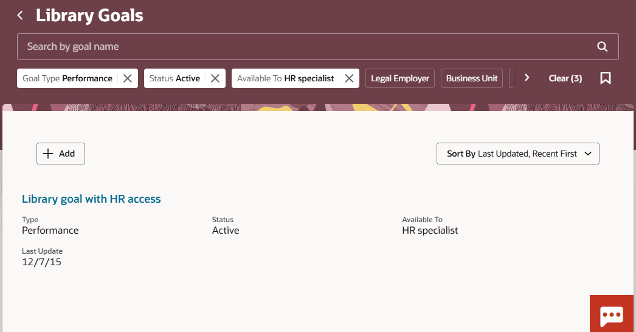Click the search magnifier icon
This screenshot has width=636, height=332.
[602, 47]
